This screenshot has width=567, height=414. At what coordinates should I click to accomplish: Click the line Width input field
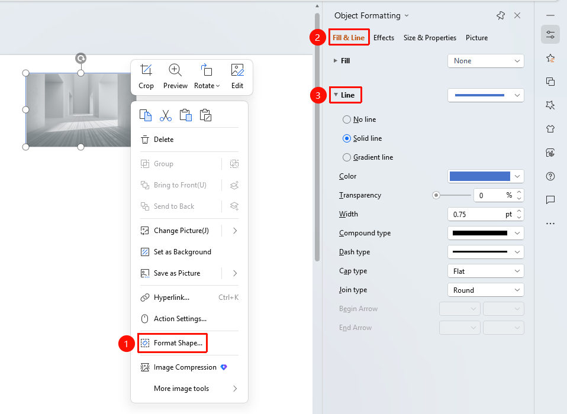[x=486, y=214]
